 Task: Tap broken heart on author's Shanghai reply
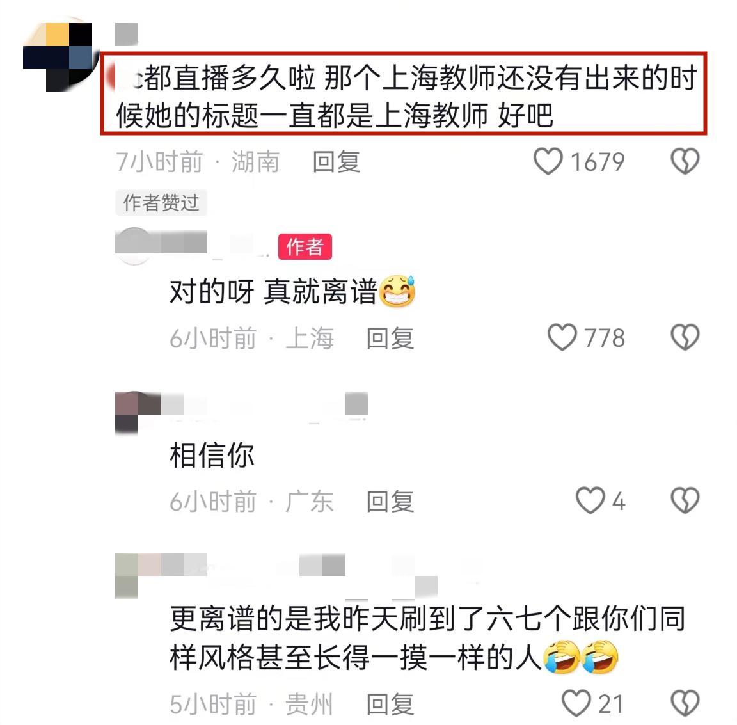pos(685,337)
